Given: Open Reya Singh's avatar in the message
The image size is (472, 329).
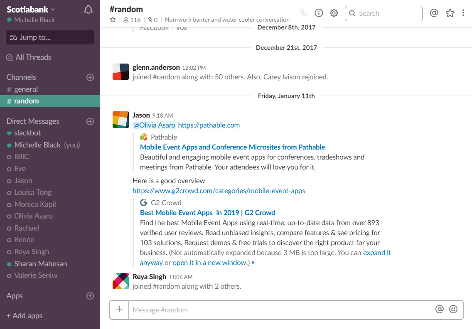Looking at the screenshot, I should pyautogui.click(x=121, y=281).
